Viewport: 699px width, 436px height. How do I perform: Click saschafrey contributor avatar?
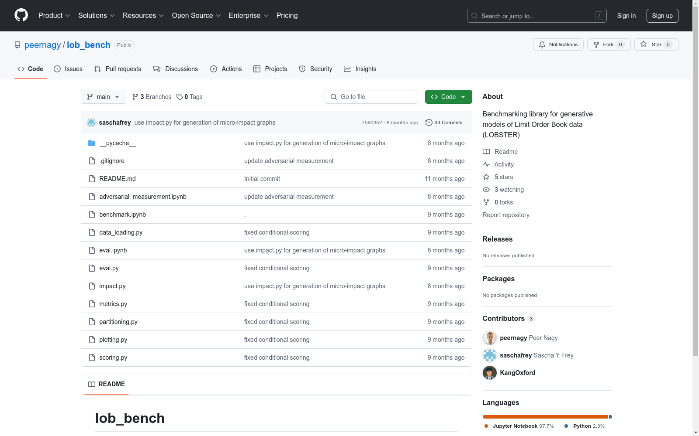(x=490, y=355)
